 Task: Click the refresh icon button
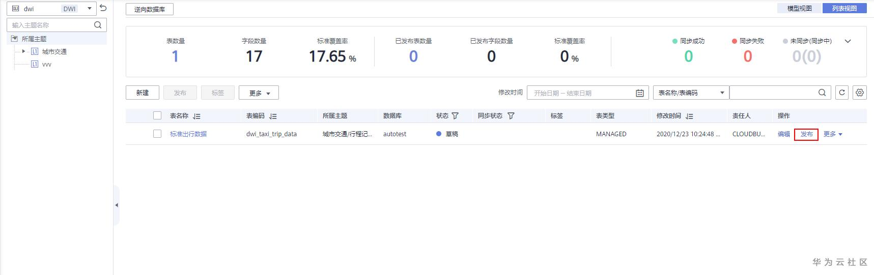[x=842, y=93]
